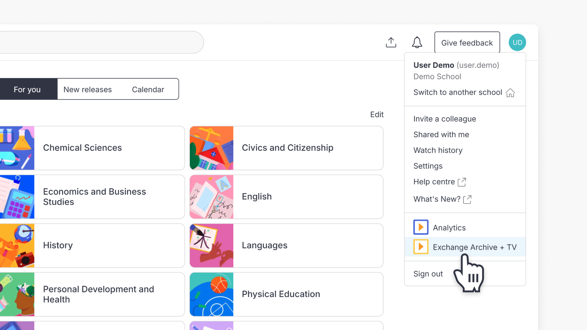This screenshot has height=330, width=587.
Task: Click the Edit link above subjects
Action: click(x=377, y=115)
